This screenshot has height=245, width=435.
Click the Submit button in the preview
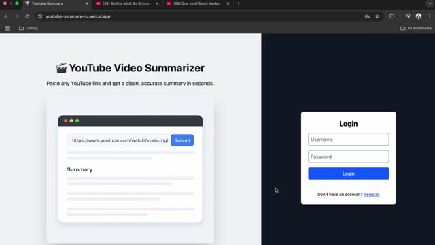click(x=182, y=140)
